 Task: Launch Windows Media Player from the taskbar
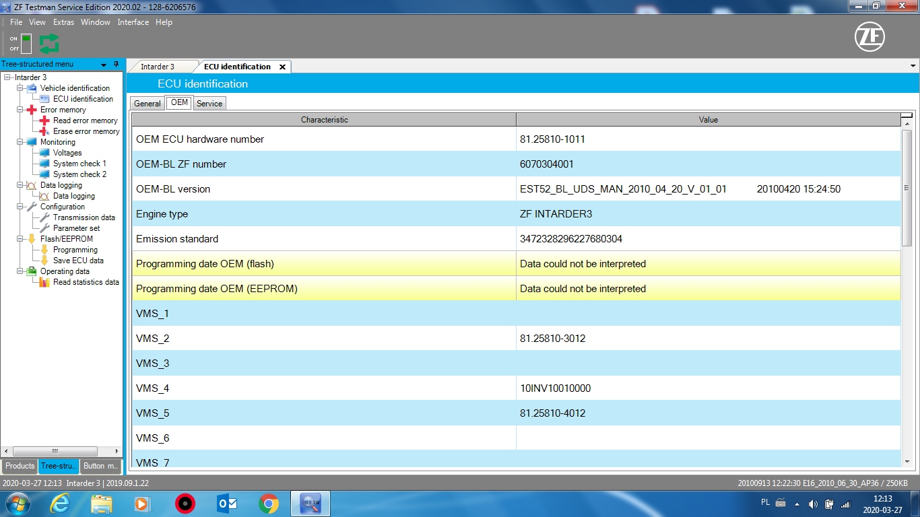tap(143, 504)
